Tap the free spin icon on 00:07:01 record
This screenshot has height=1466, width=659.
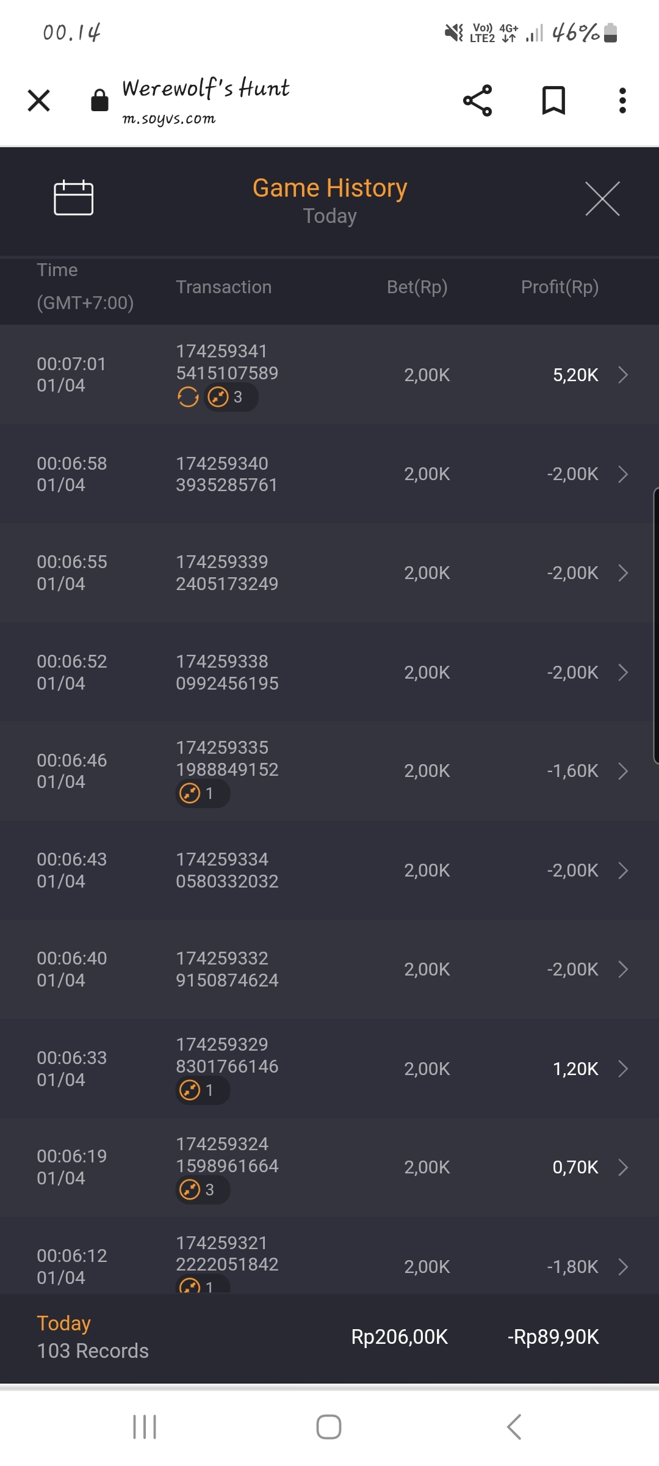click(188, 398)
